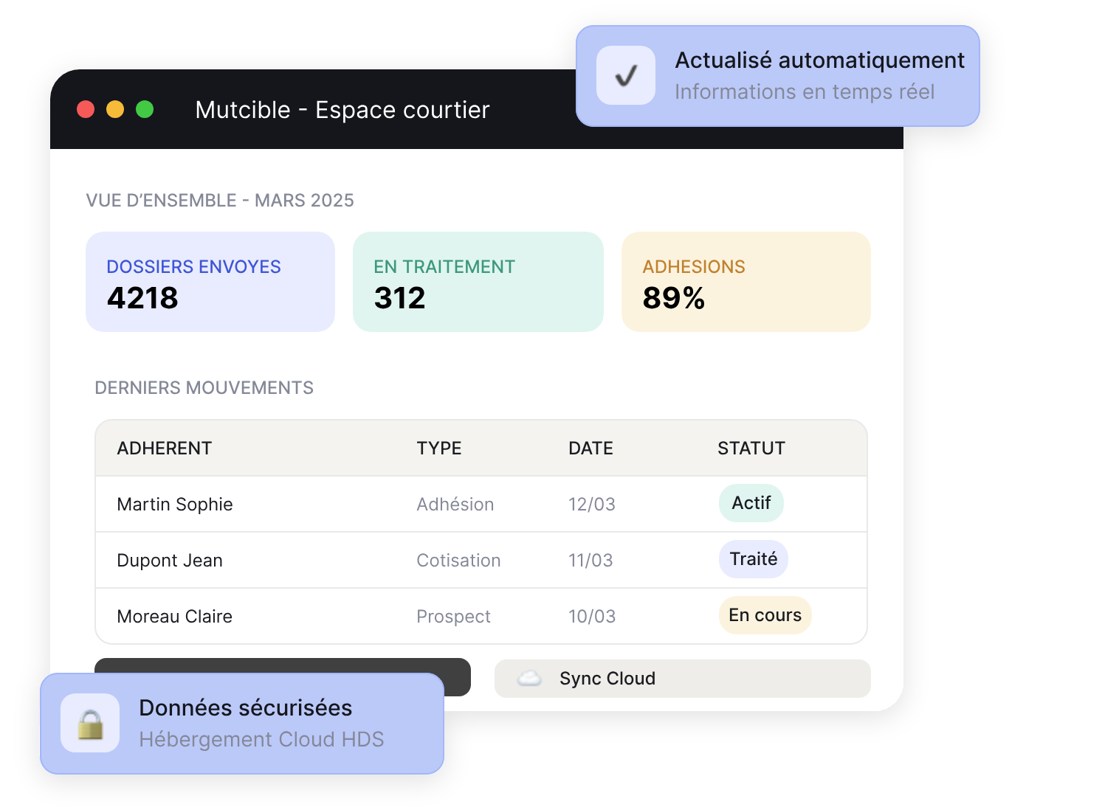Click the En cours badge for Moreau Claire
The width and height of the screenshot is (1119, 807).
[765, 615]
